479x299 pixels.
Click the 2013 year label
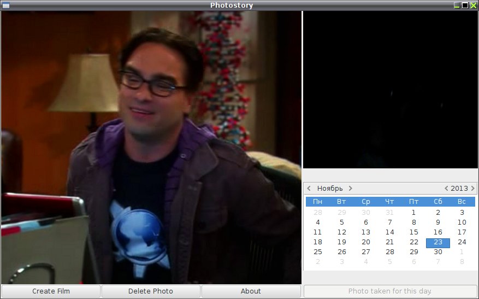[459, 189]
